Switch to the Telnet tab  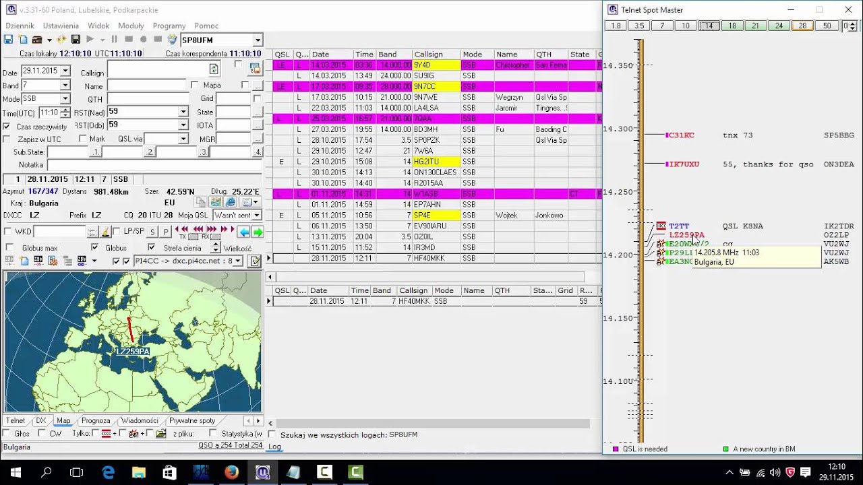coord(16,420)
